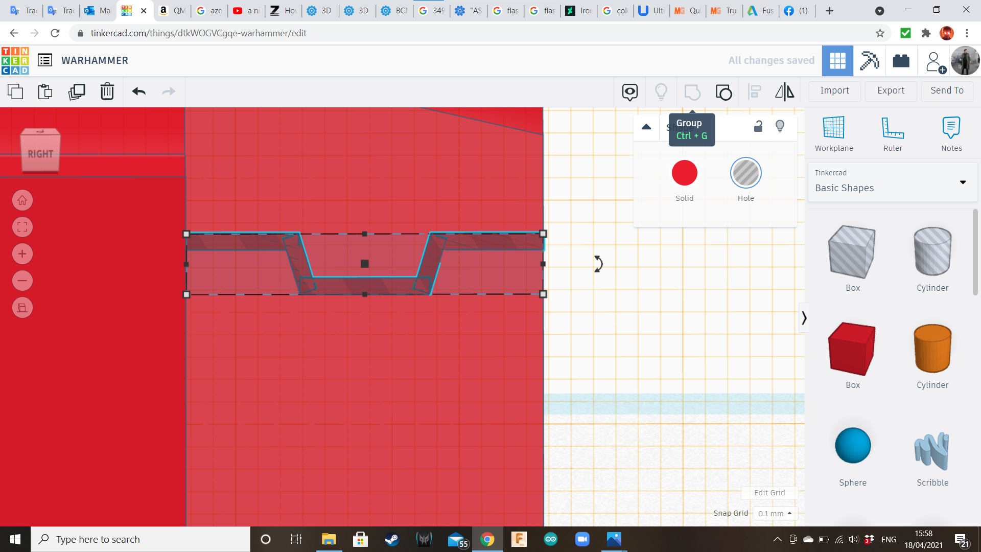Screen dimensions: 981x552
Task: Open Chrome from the Windows taskbar
Action: coord(487,539)
